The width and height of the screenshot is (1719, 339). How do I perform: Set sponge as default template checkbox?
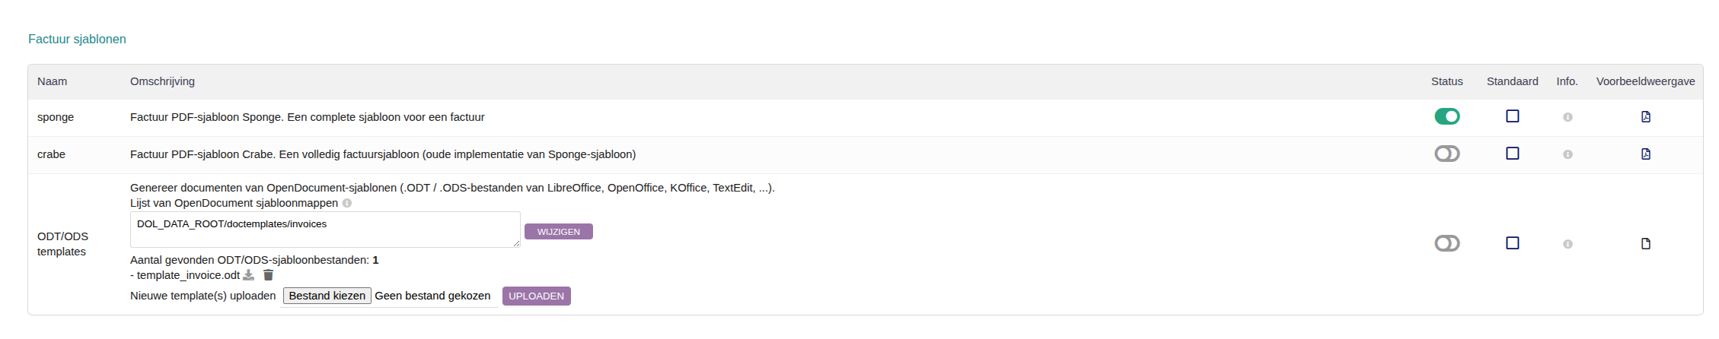click(x=1512, y=116)
